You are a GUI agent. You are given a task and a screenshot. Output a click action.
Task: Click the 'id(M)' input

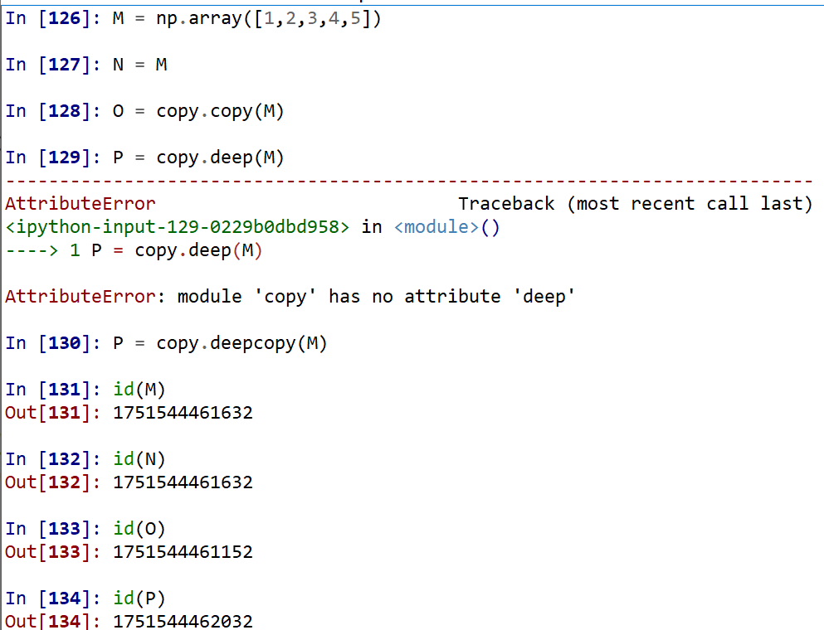pyautogui.click(x=139, y=390)
